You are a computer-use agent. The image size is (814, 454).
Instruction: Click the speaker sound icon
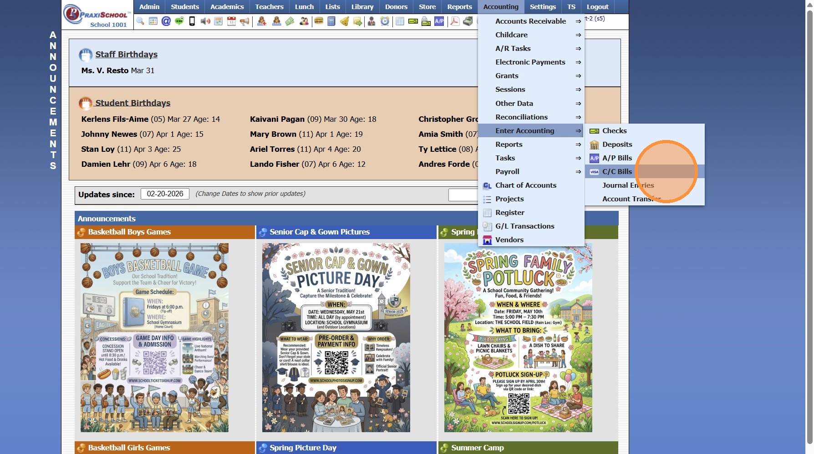(205, 21)
